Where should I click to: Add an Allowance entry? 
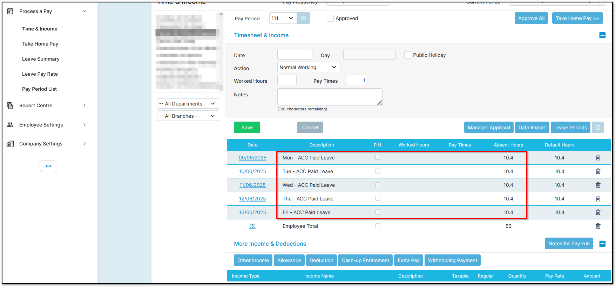tap(289, 260)
